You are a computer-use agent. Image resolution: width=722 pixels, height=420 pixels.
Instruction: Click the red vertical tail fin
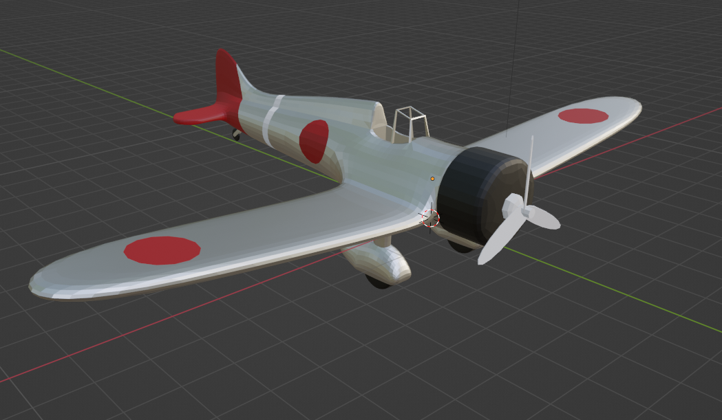click(229, 80)
